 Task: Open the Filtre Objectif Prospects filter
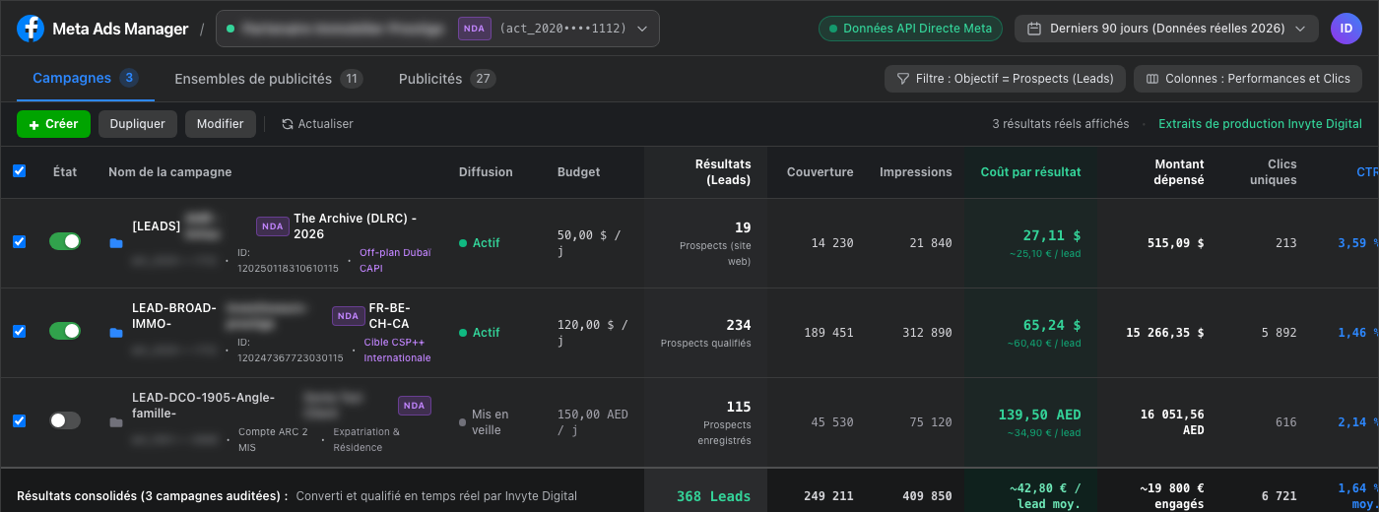tap(1005, 79)
